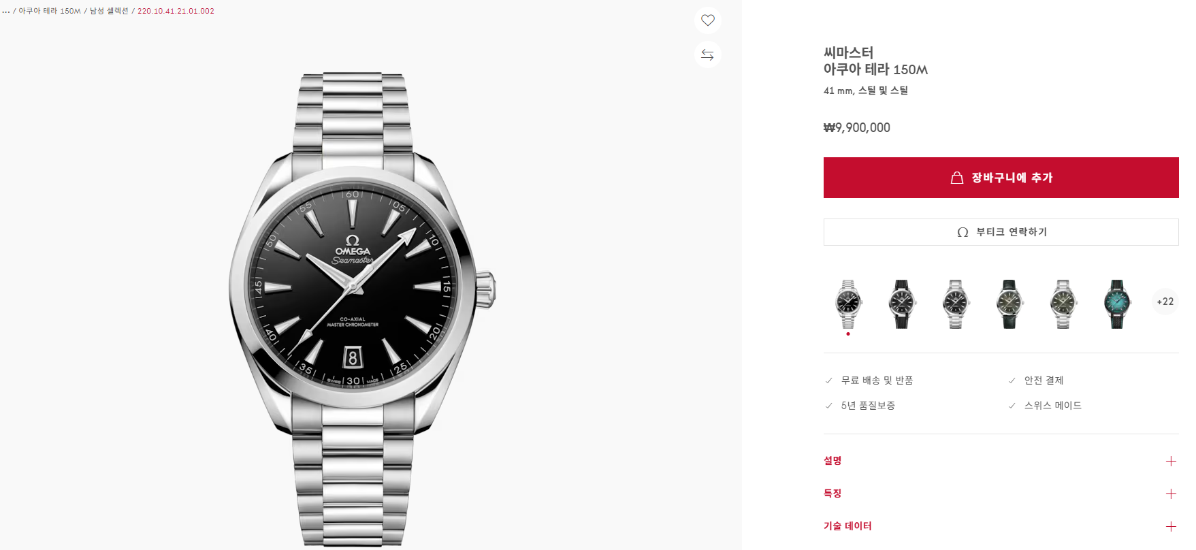Click the breadcrumb ellipsis to show the full path
Image resolution: width=1196 pixels, height=550 pixels.
(x=6, y=11)
